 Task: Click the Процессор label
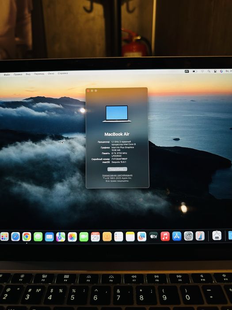104,142
